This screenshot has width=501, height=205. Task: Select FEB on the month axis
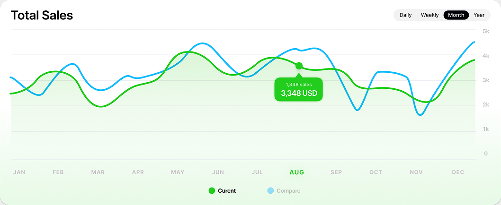pos(58,172)
